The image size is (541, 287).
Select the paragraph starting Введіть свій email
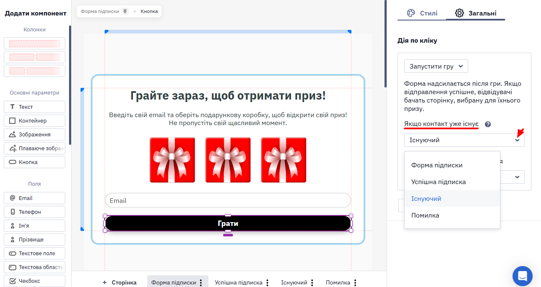[x=228, y=119]
